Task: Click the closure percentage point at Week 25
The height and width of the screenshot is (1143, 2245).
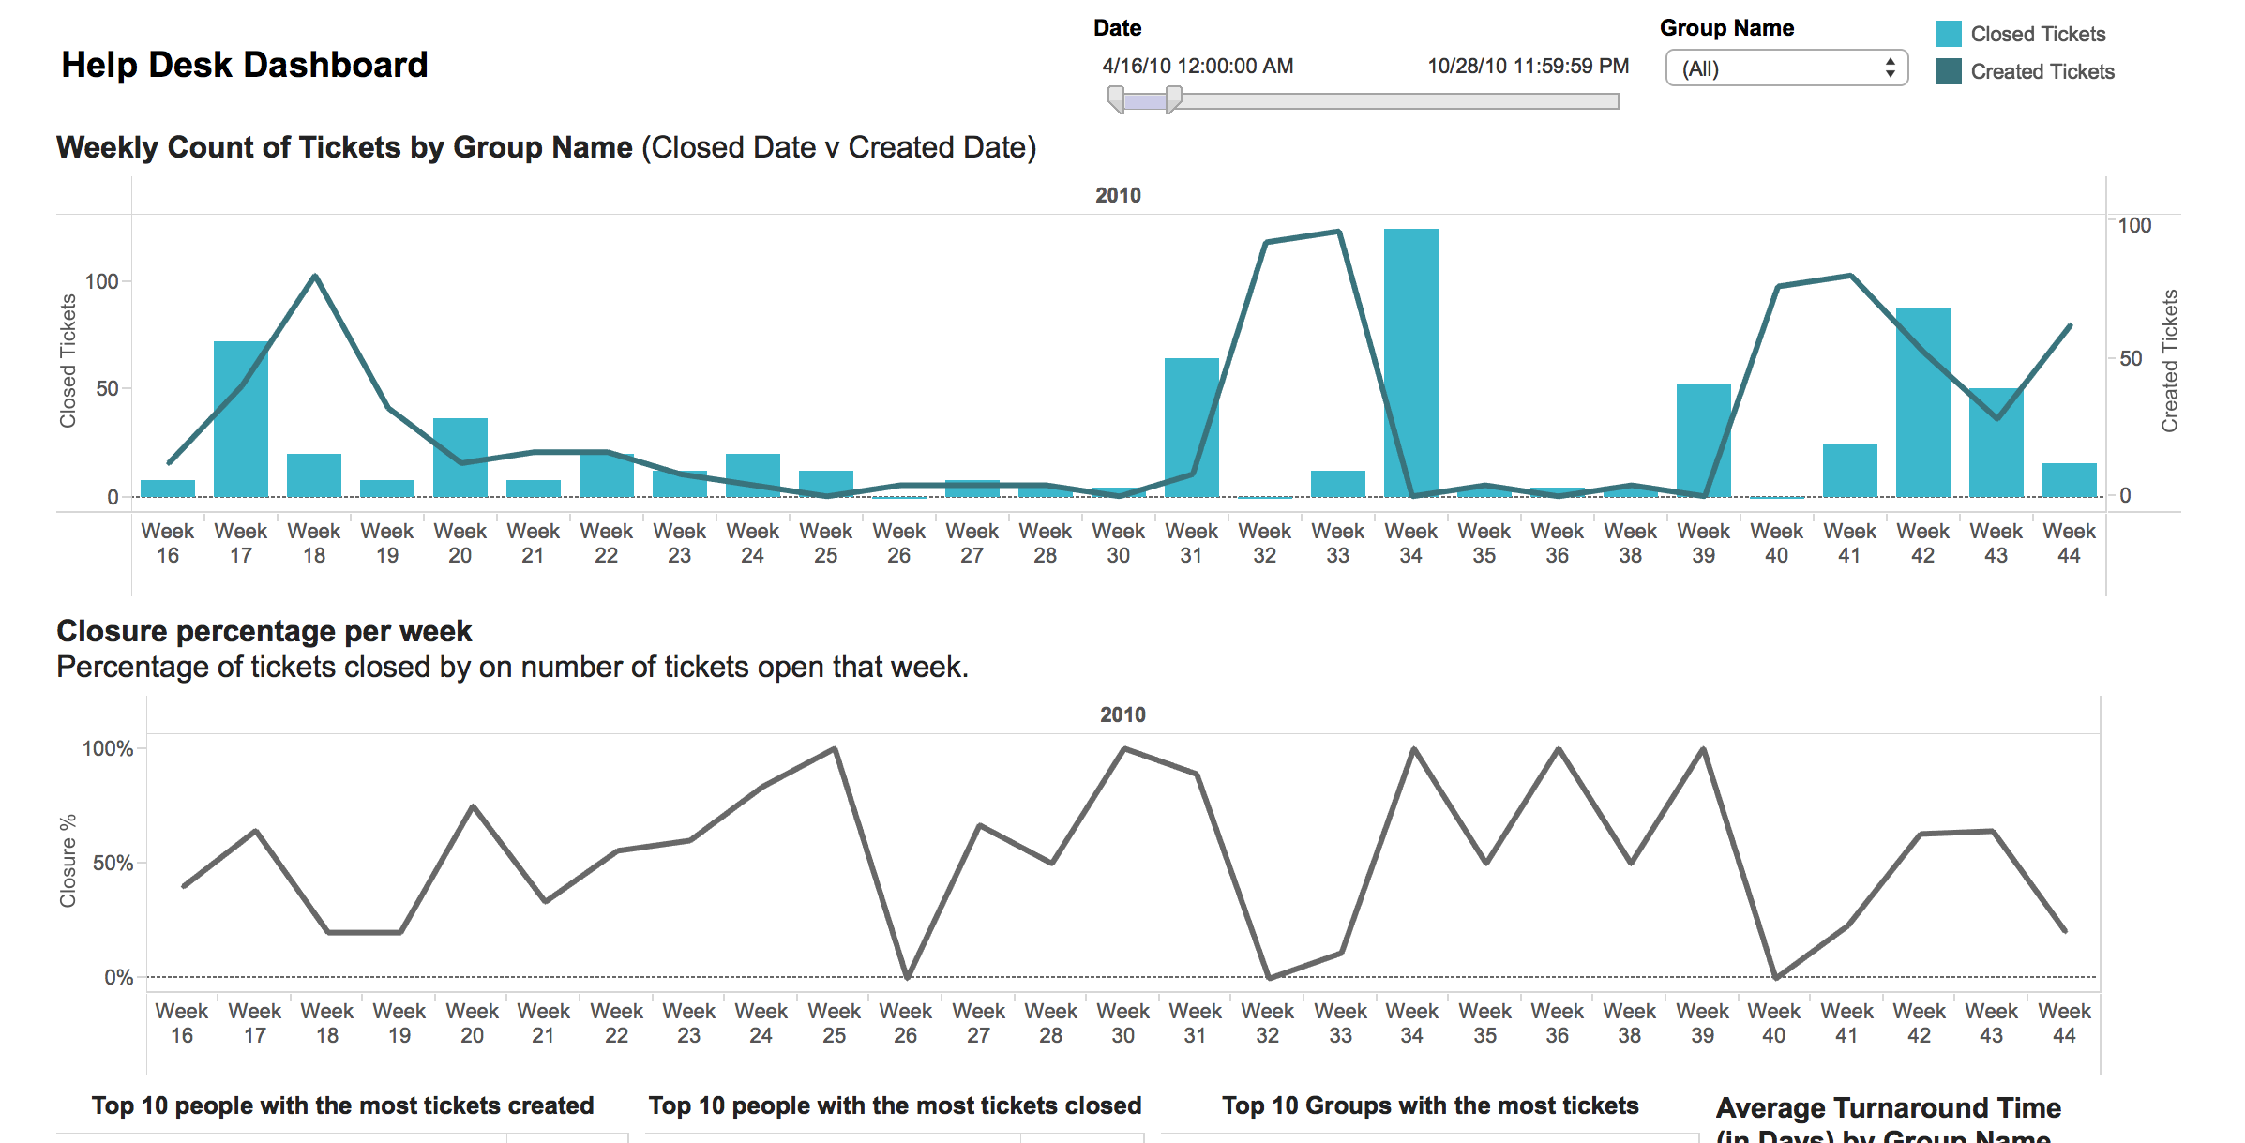Action: pos(835,749)
